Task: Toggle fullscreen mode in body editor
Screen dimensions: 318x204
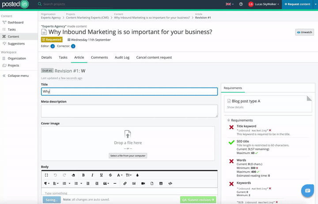Action: 46,175
